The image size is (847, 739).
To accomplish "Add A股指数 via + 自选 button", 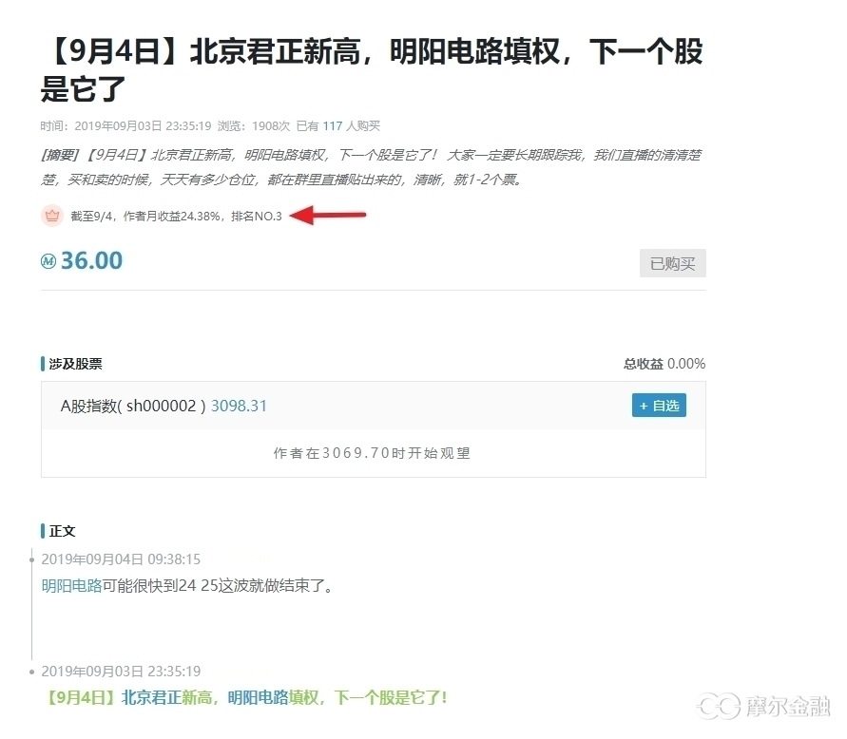I will click(x=658, y=406).
